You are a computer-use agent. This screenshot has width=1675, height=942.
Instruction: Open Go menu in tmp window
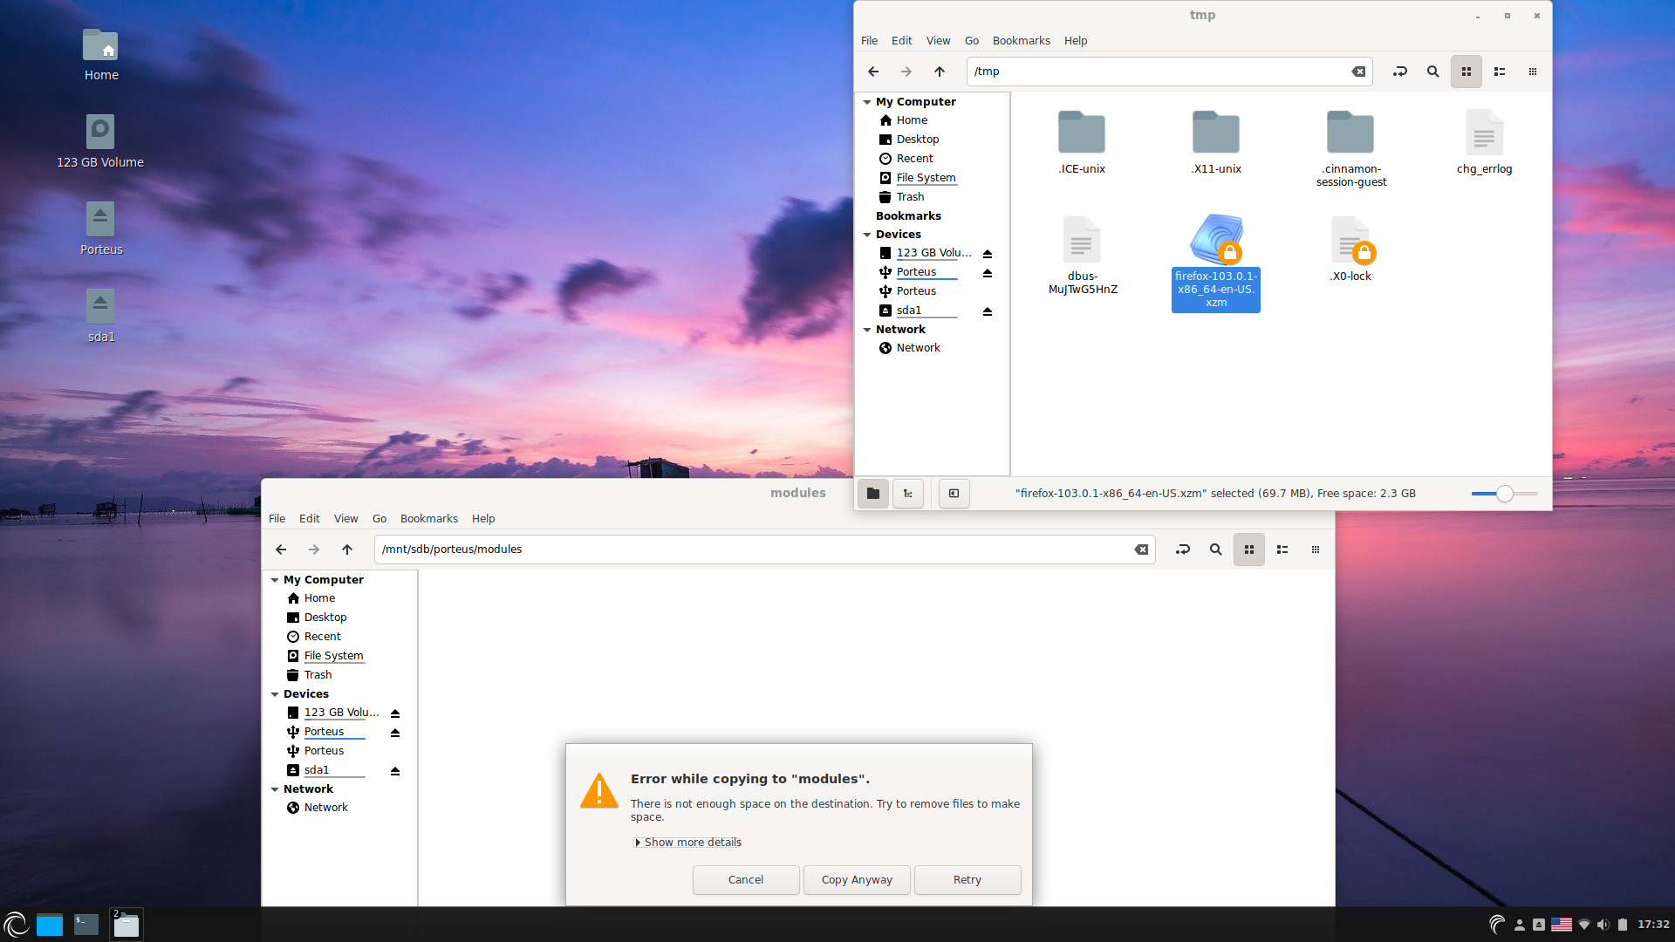point(972,41)
